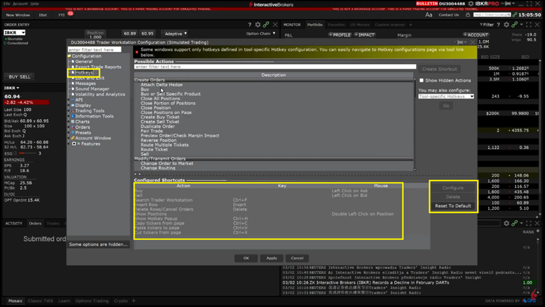
Task: Click Reset To Default button
Action: pyautogui.click(x=453, y=206)
